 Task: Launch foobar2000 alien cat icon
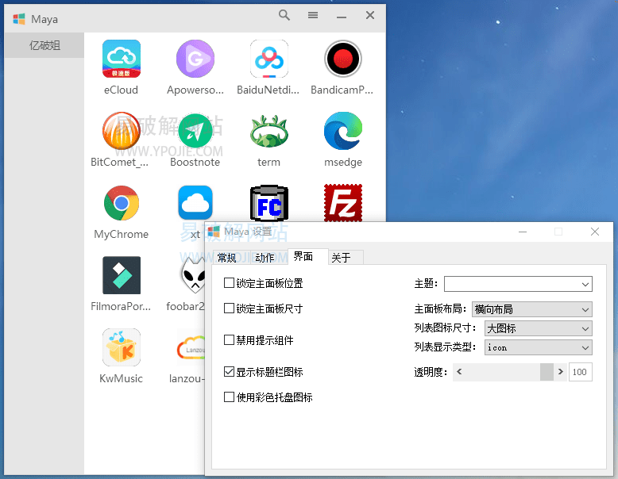pos(193,275)
